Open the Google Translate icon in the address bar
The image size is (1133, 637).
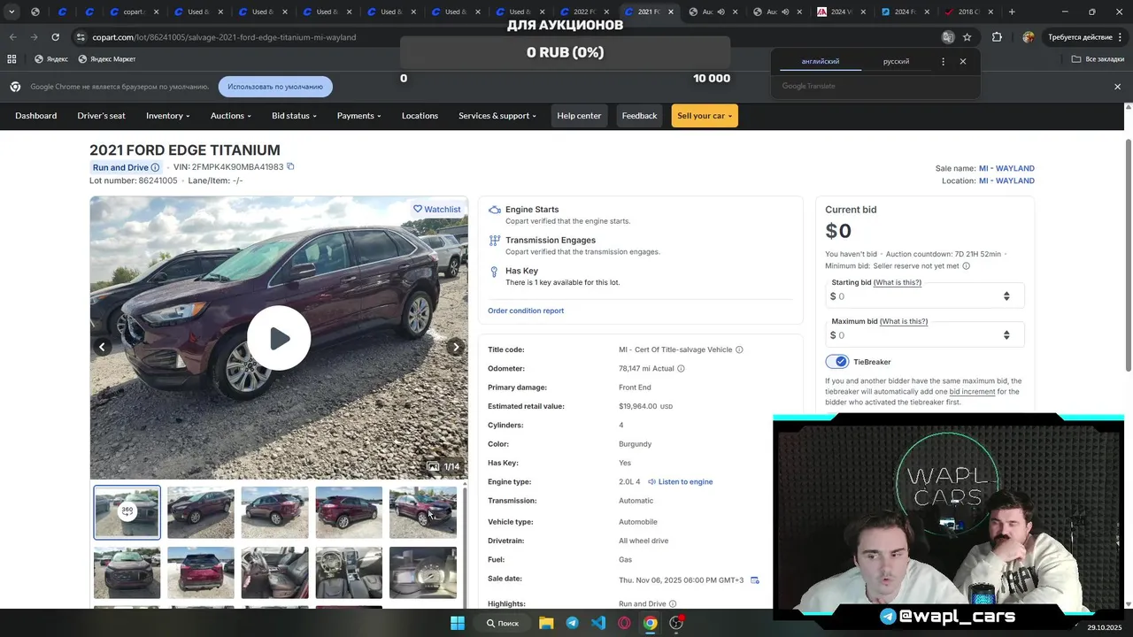948,37
